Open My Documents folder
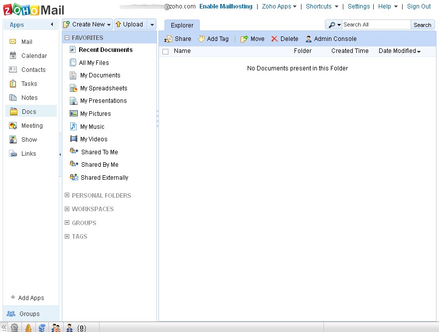Screen dimensions: 439x332 [100, 75]
